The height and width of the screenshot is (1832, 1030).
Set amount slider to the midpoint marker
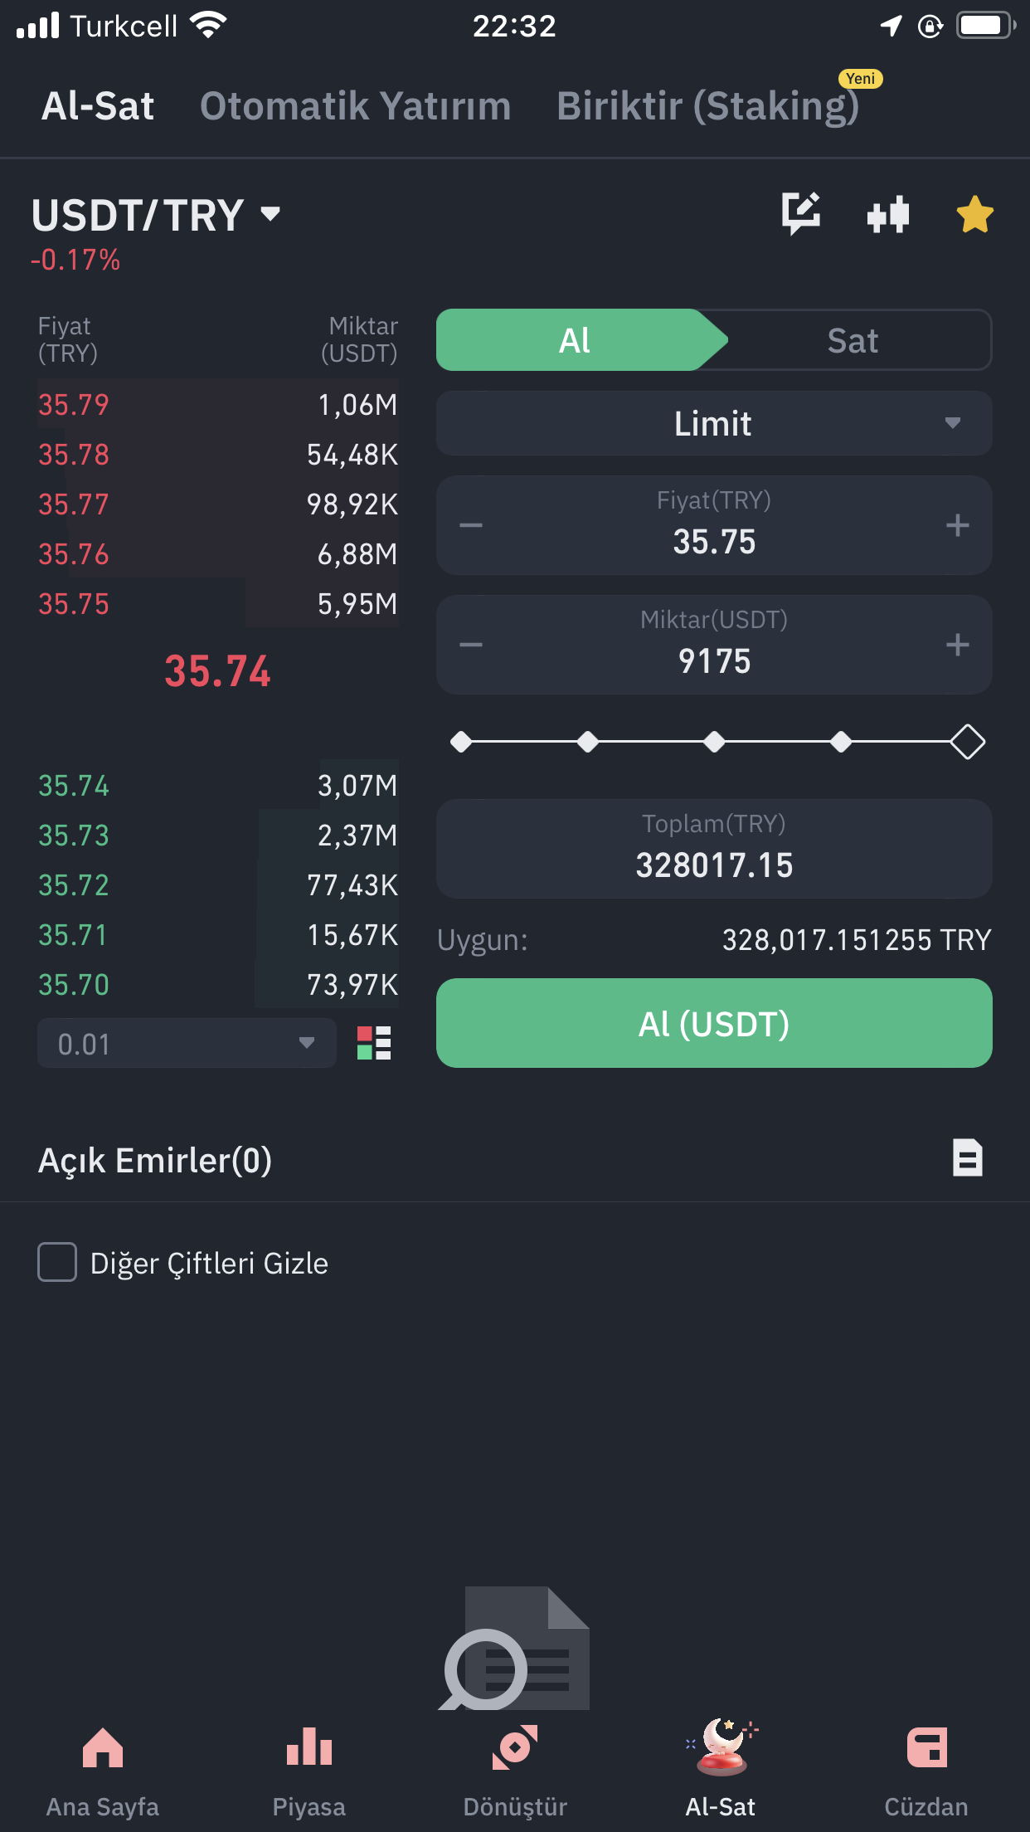coord(714,742)
